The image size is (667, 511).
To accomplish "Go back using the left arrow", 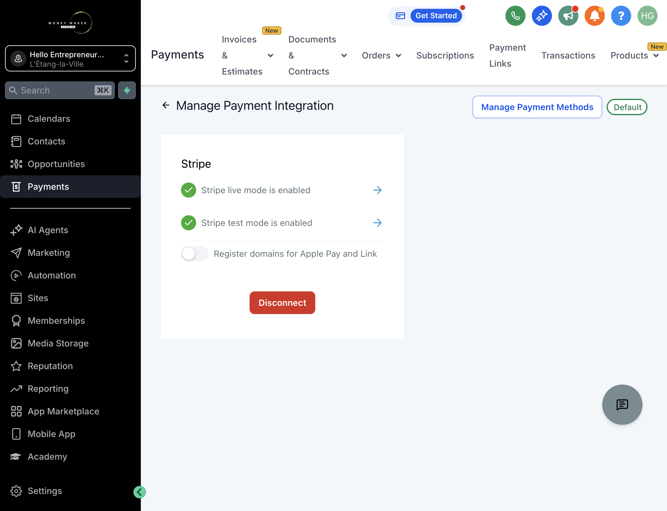I will (166, 105).
